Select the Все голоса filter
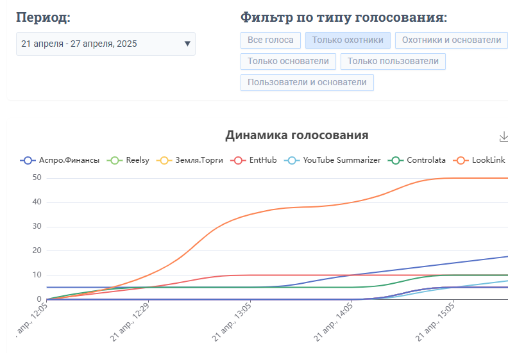 click(x=271, y=40)
